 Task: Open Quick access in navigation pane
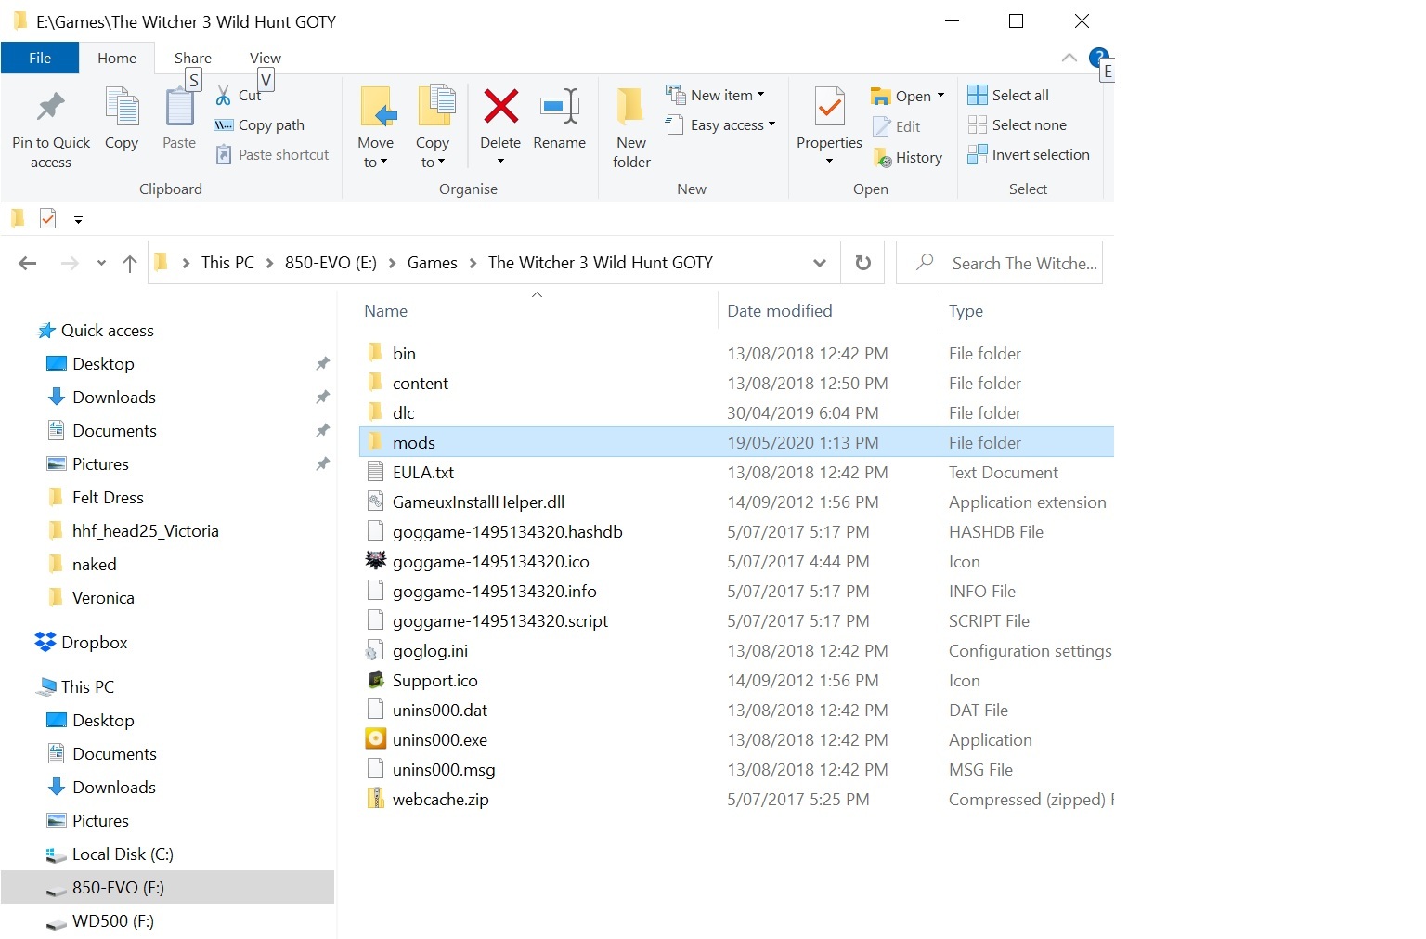[x=96, y=330]
